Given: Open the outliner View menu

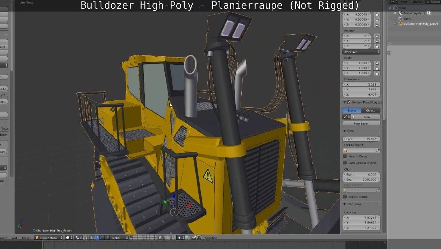Looking at the screenshot, I should coord(404,2).
